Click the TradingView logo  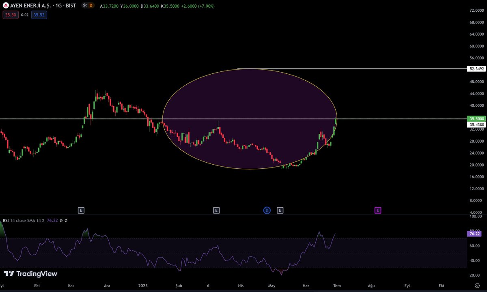[x=30, y=274]
